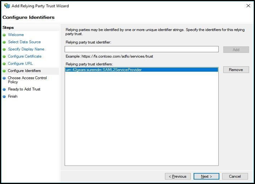Open the Specify Display Name step
The image size is (255, 184).
pos(26,49)
